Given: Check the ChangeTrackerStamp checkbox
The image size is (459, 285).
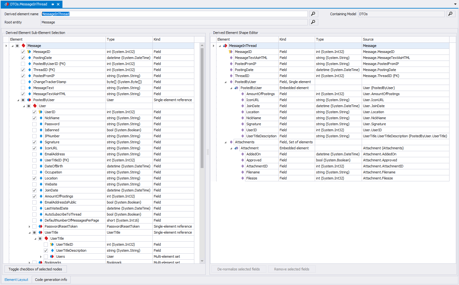Looking at the screenshot, I should click(x=23, y=82).
